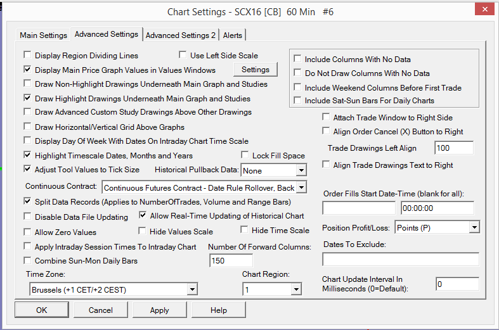Close the Chart Settings dialog

coord(484,10)
